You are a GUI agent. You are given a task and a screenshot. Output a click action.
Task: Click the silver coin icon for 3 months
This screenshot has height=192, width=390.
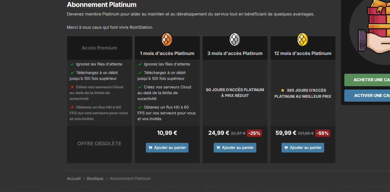(x=235, y=40)
